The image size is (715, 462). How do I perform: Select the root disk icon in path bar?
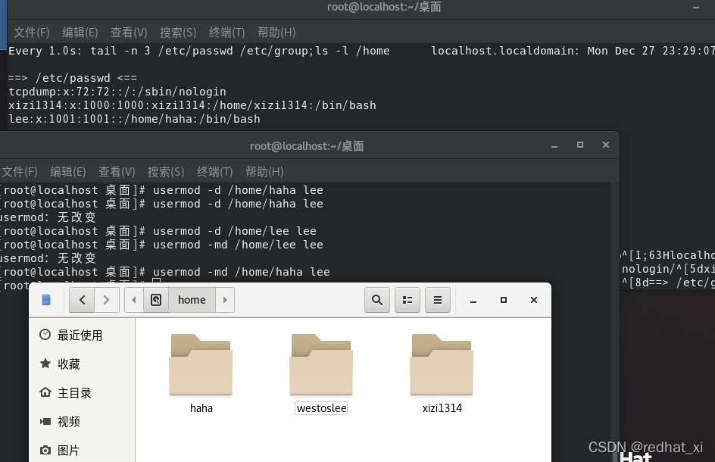click(156, 300)
